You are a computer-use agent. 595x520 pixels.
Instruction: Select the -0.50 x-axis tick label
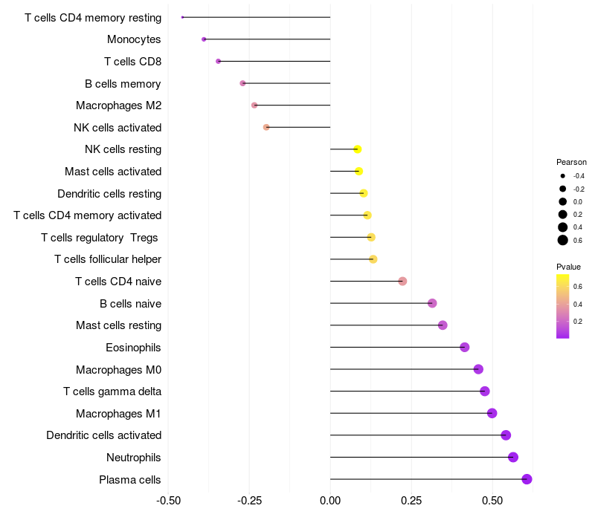pos(169,500)
